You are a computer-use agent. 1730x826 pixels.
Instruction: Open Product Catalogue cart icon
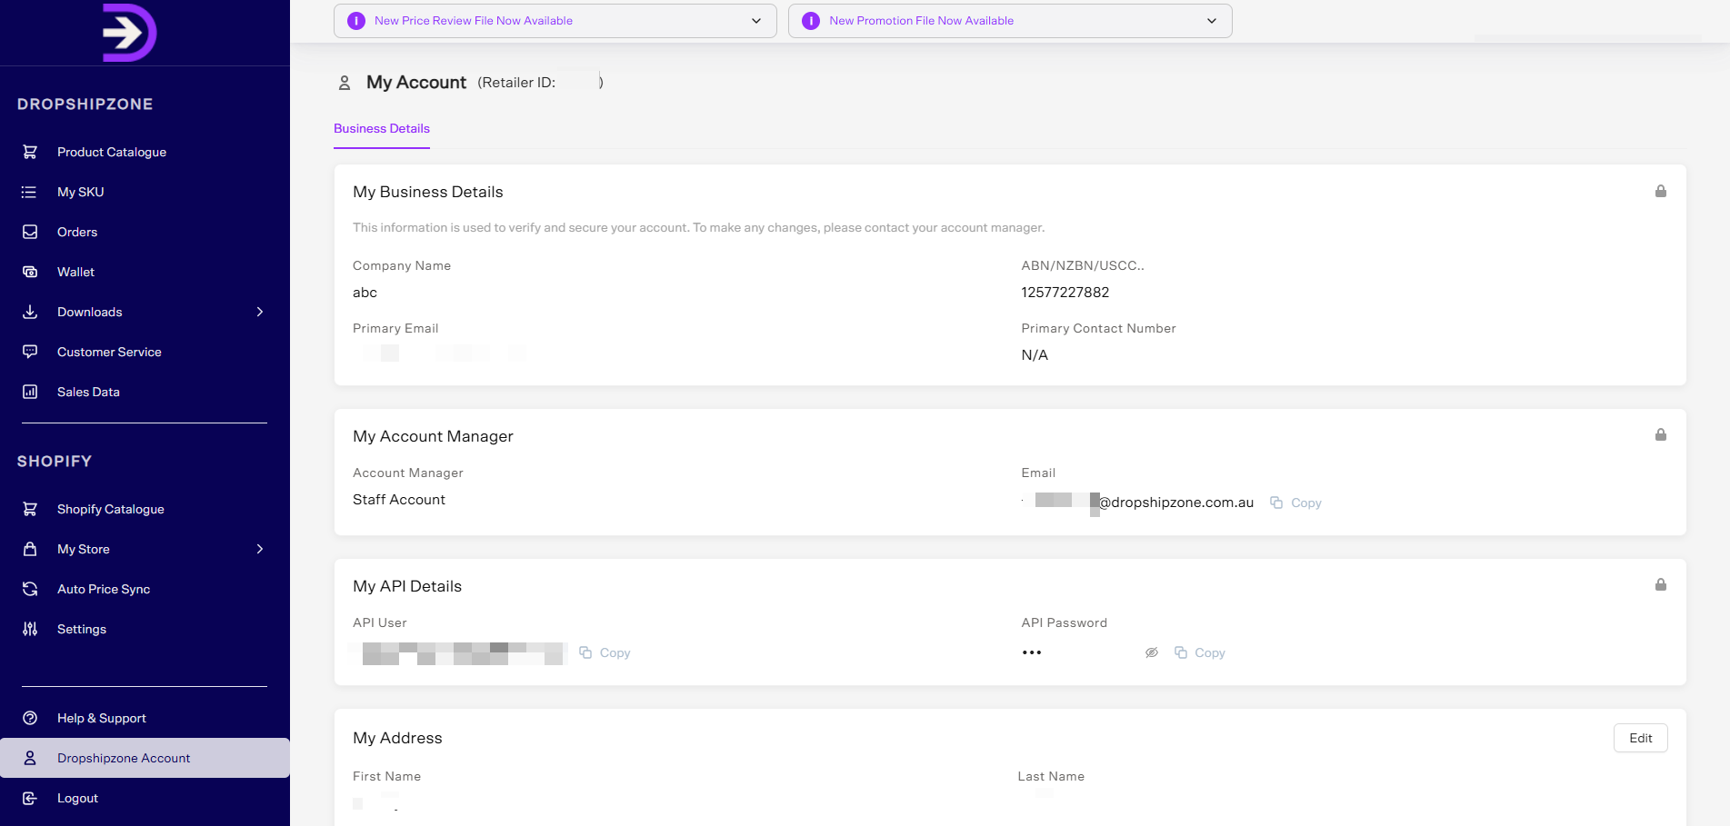click(30, 152)
